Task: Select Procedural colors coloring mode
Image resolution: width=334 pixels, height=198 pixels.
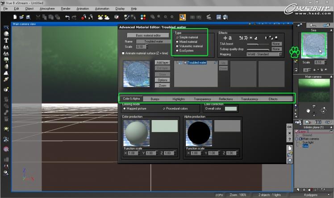Action: (x=164, y=108)
